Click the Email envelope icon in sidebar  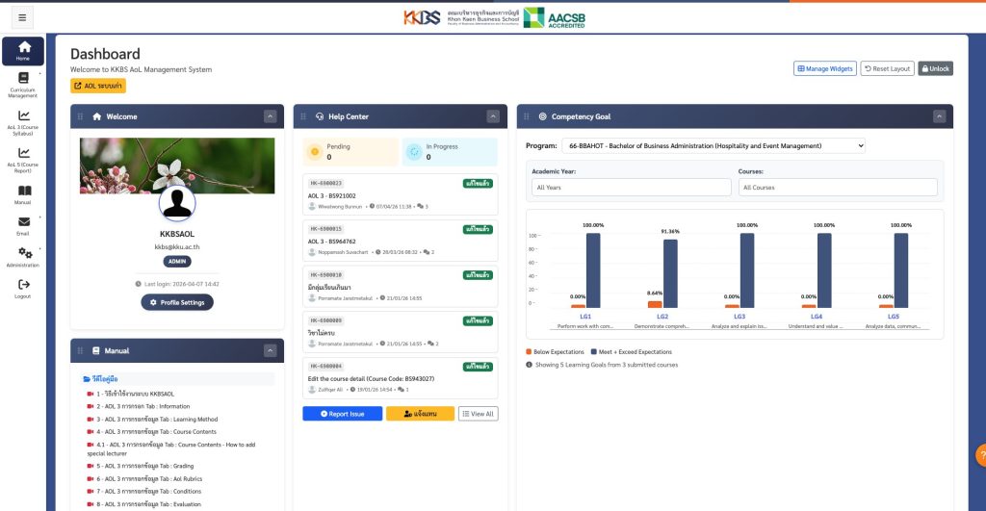tap(23, 225)
